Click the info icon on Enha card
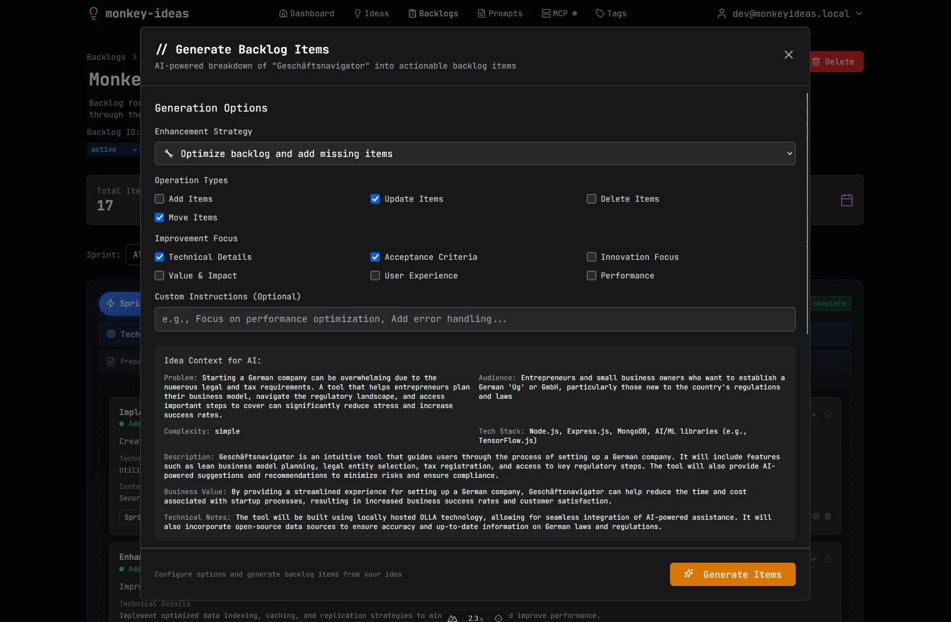The width and height of the screenshot is (951, 622). tap(828, 559)
